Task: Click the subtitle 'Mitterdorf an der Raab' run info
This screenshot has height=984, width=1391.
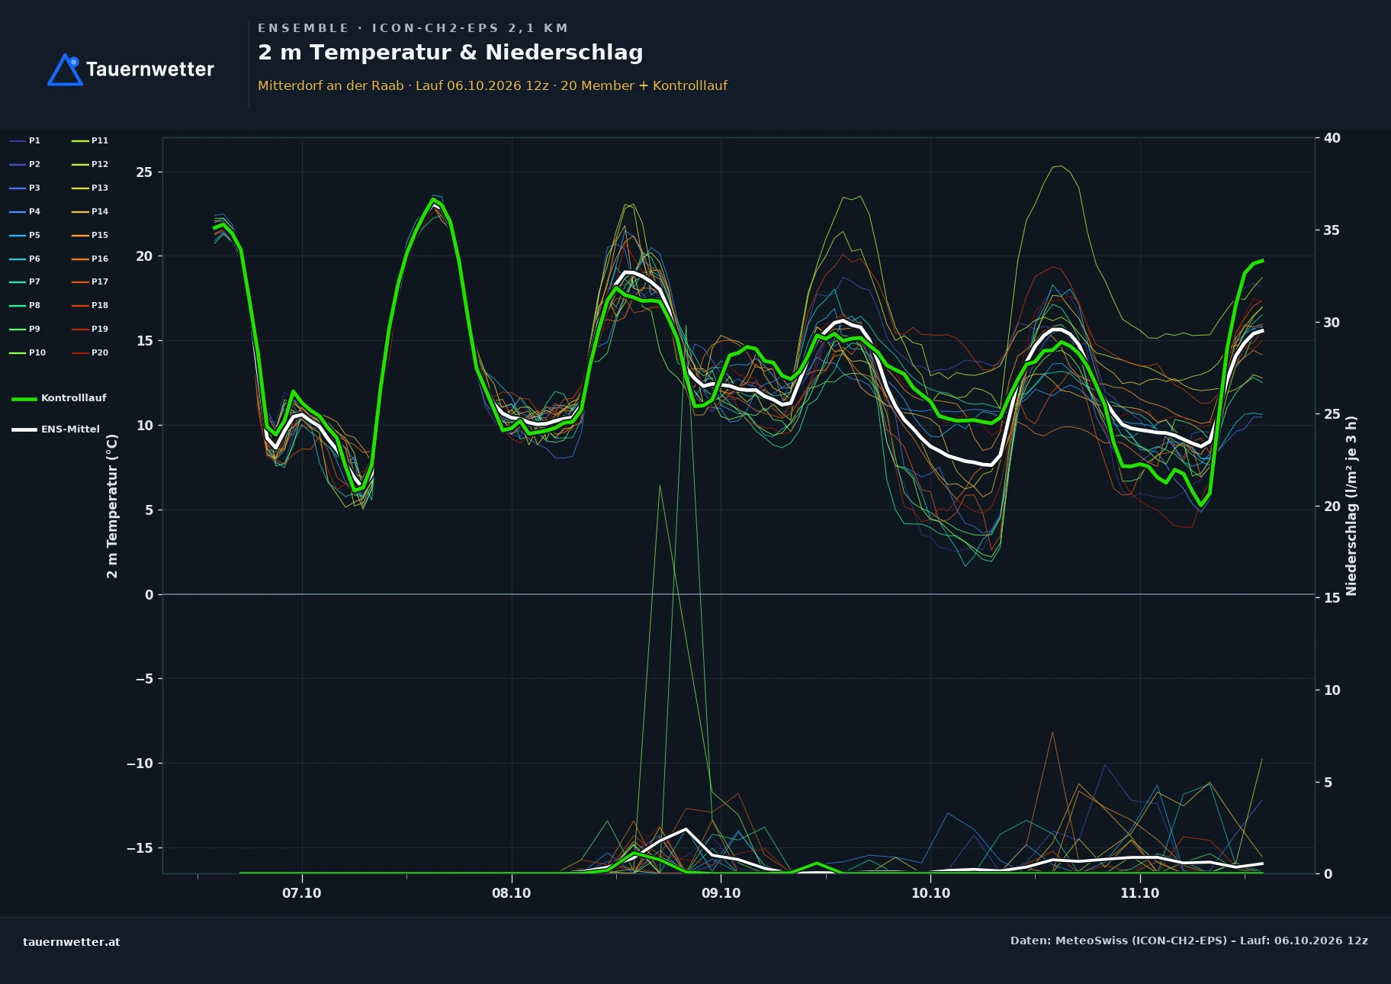Action: tap(493, 85)
